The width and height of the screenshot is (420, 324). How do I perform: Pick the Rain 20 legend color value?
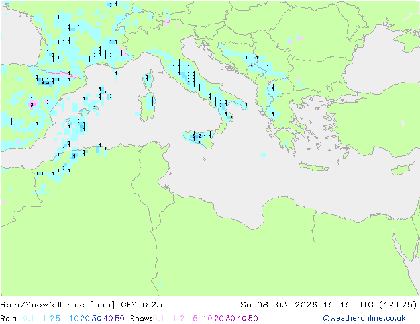[x=85, y=319]
